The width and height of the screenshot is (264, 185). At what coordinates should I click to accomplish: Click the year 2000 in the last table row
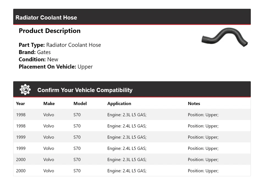click(21, 171)
